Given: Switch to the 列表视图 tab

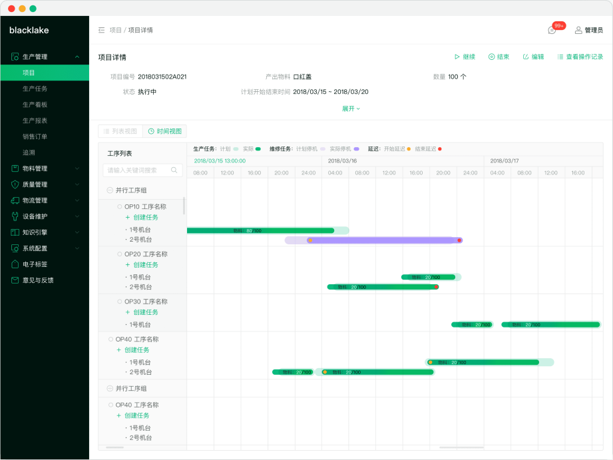Looking at the screenshot, I should coord(120,131).
